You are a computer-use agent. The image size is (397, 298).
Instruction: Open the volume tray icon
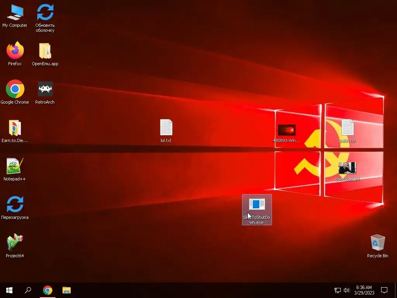[347, 290]
